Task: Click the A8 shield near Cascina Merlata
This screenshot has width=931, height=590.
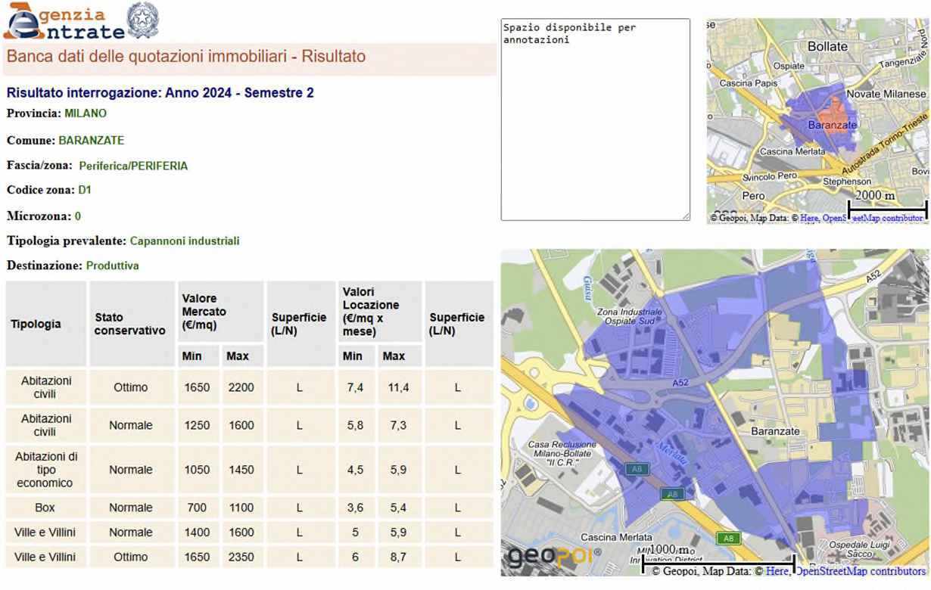Action: coord(727,539)
